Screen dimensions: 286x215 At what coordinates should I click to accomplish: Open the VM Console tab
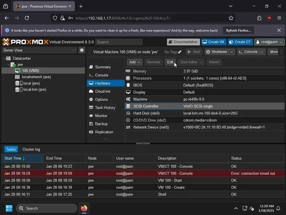pyautogui.click(x=105, y=75)
